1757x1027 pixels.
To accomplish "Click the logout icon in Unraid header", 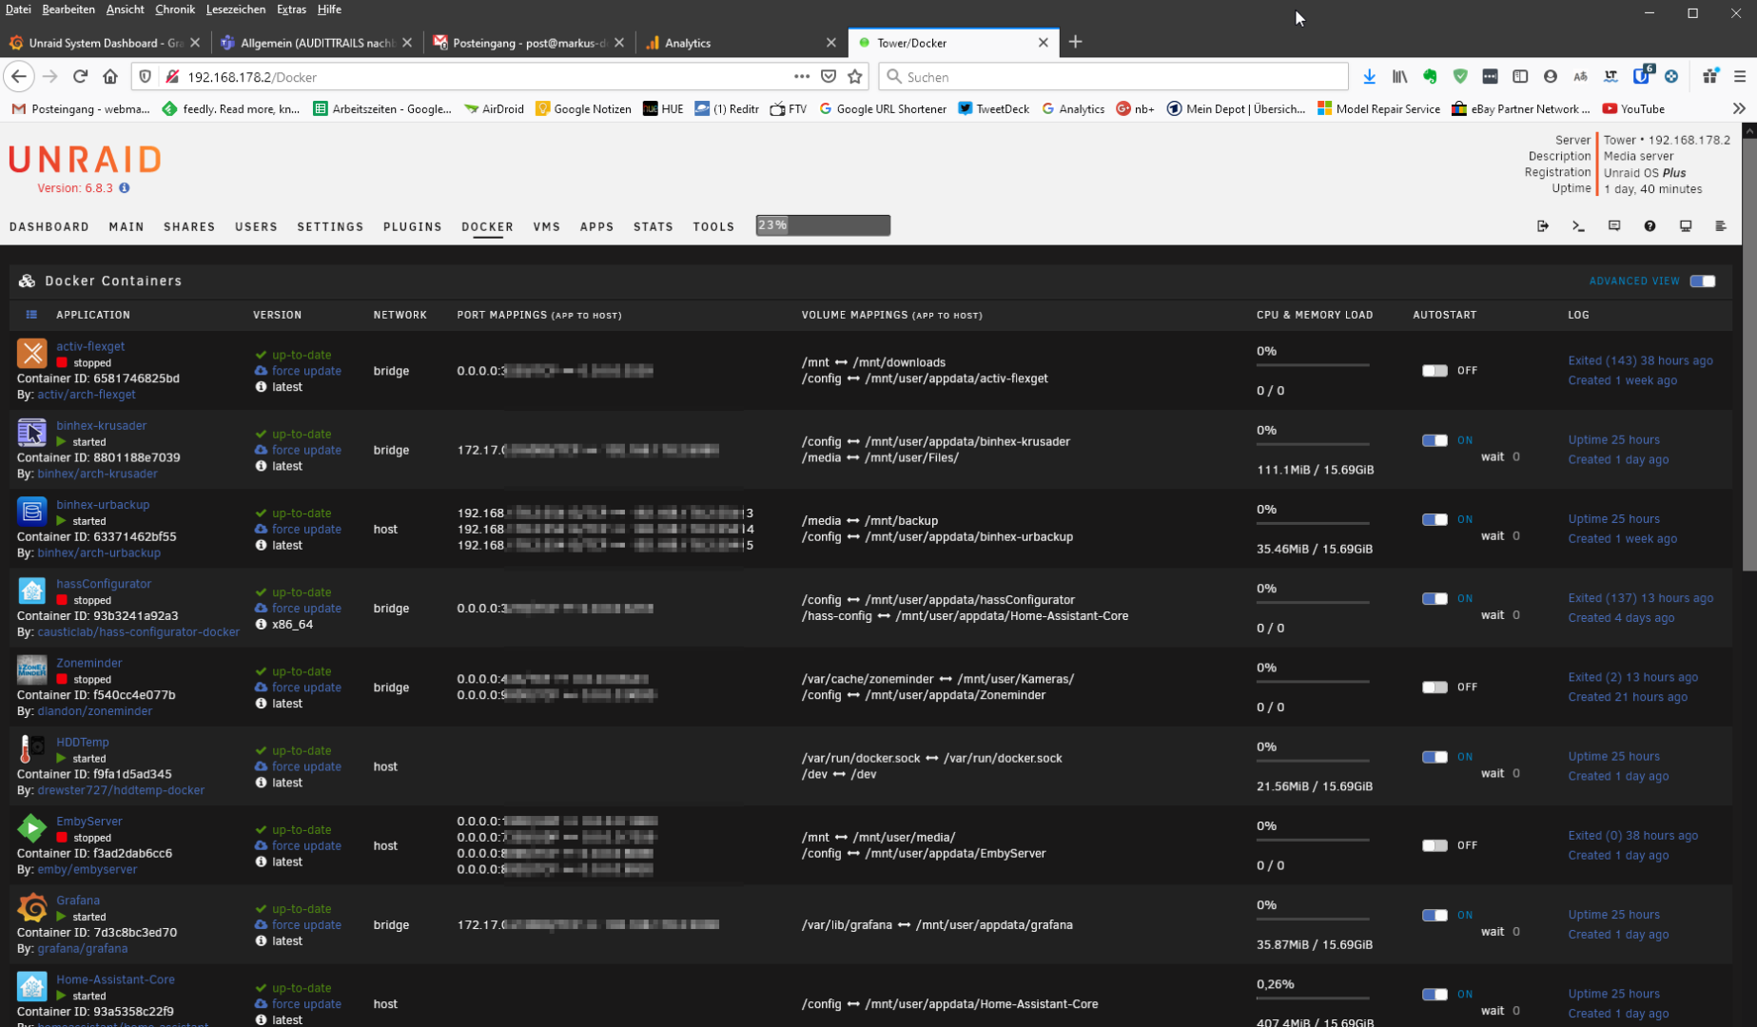I will pyautogui.click(x=1543, y=226).
